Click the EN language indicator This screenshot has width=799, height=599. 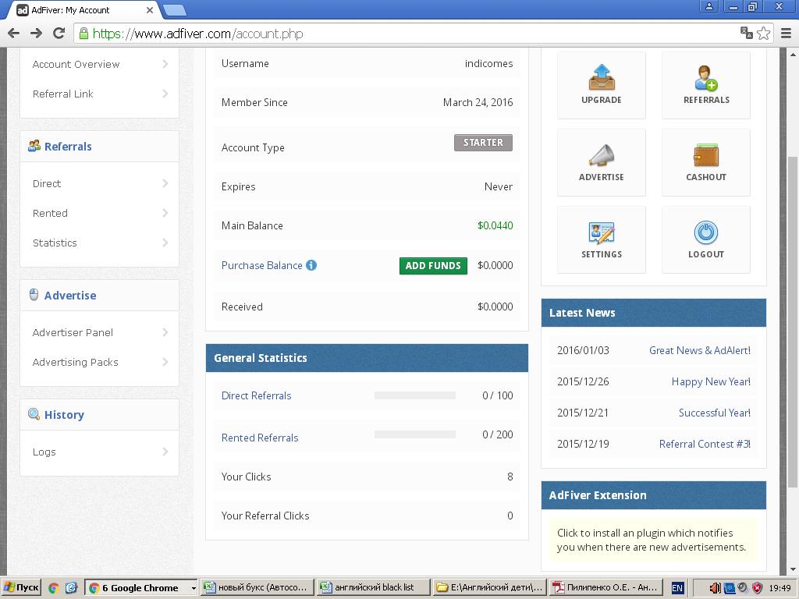pos(677,588)
